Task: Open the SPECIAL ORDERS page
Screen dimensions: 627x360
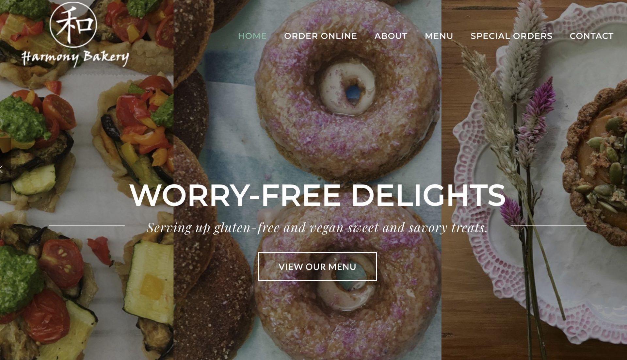Action: 511,36
